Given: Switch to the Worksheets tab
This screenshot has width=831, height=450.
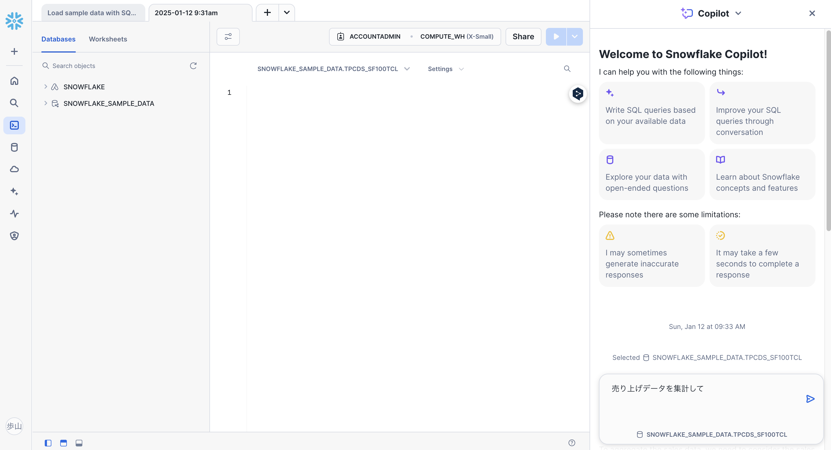Looking at the screenshot, I should pos(108,39).
